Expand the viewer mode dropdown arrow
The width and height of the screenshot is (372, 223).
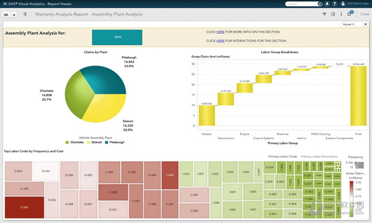14,15
